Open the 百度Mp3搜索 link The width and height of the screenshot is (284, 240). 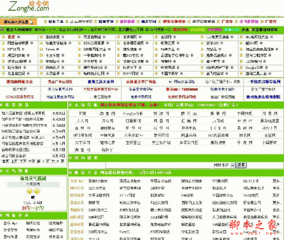98,181
